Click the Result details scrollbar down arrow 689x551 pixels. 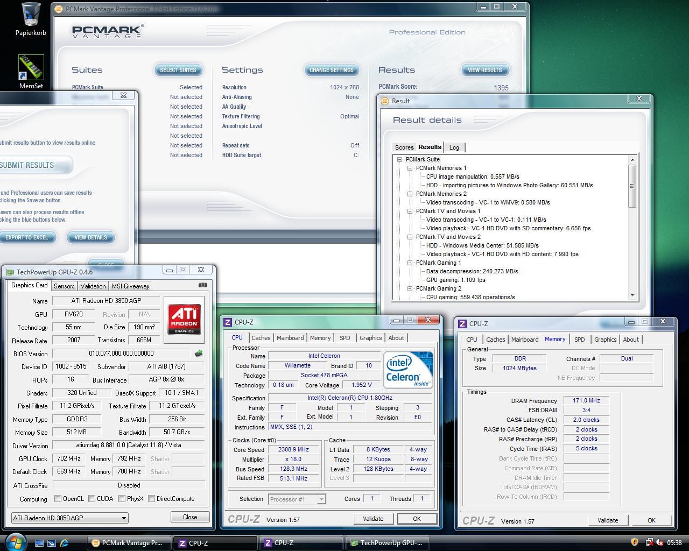[632, 295]
